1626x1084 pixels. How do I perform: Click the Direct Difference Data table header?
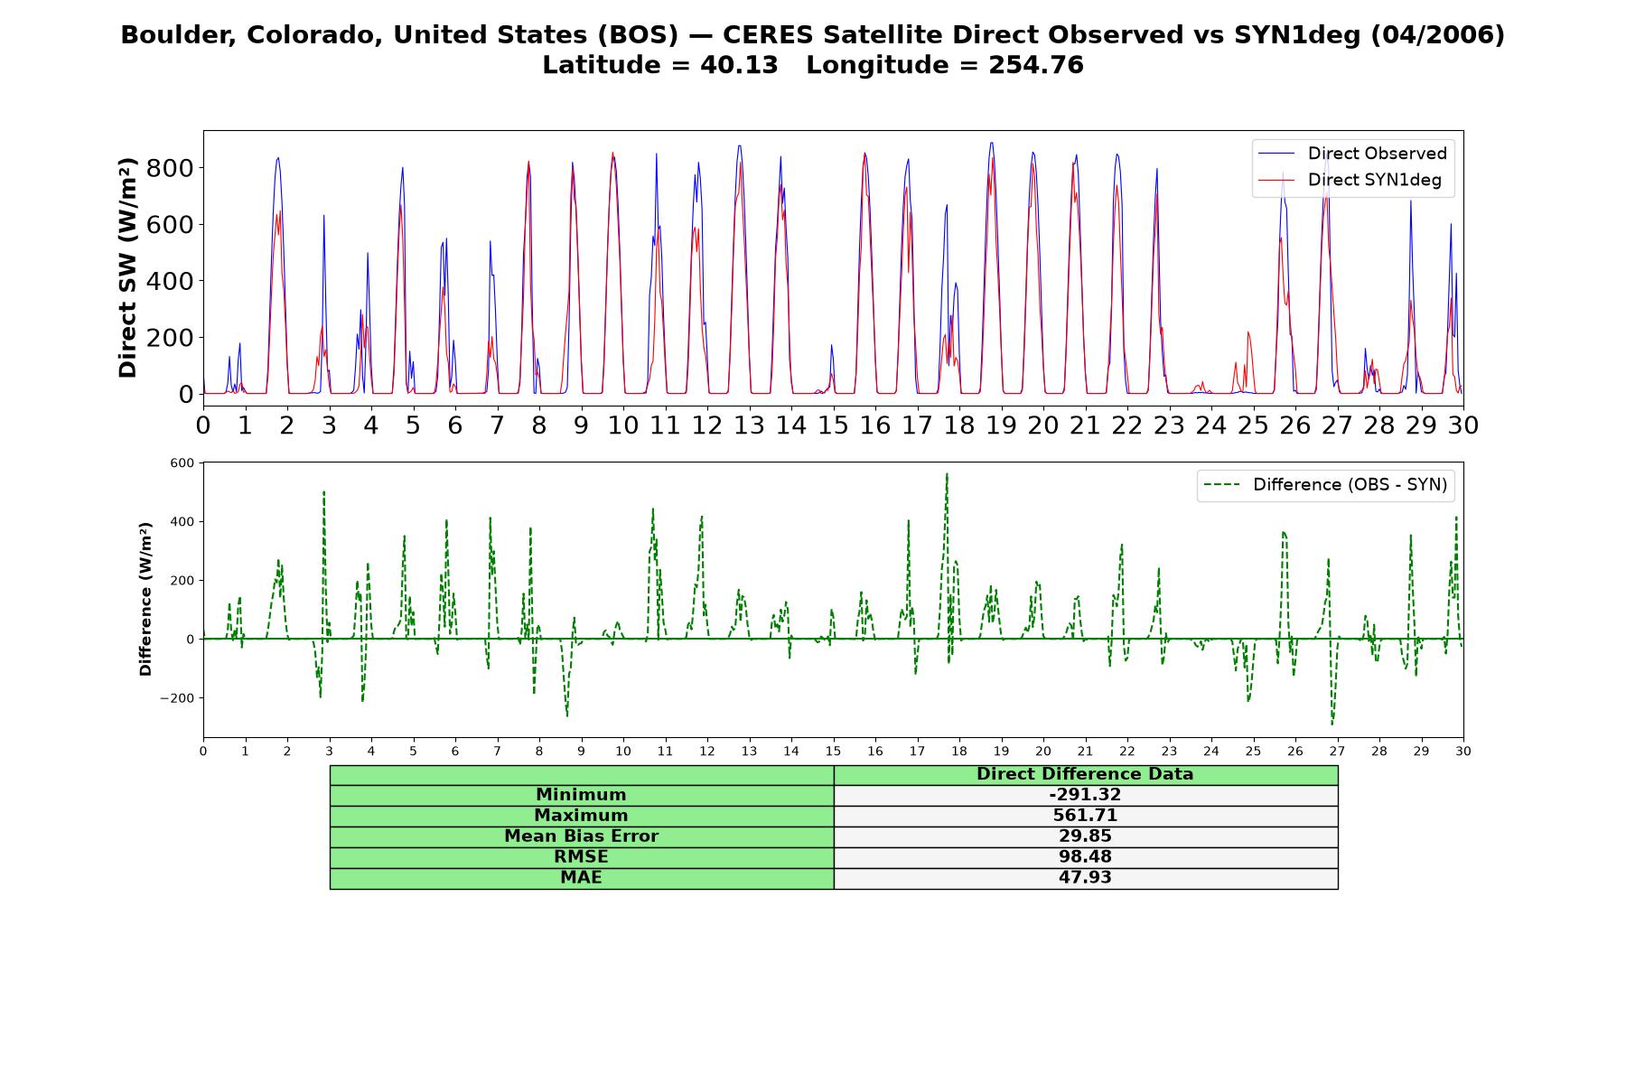tap(1085, 774)
